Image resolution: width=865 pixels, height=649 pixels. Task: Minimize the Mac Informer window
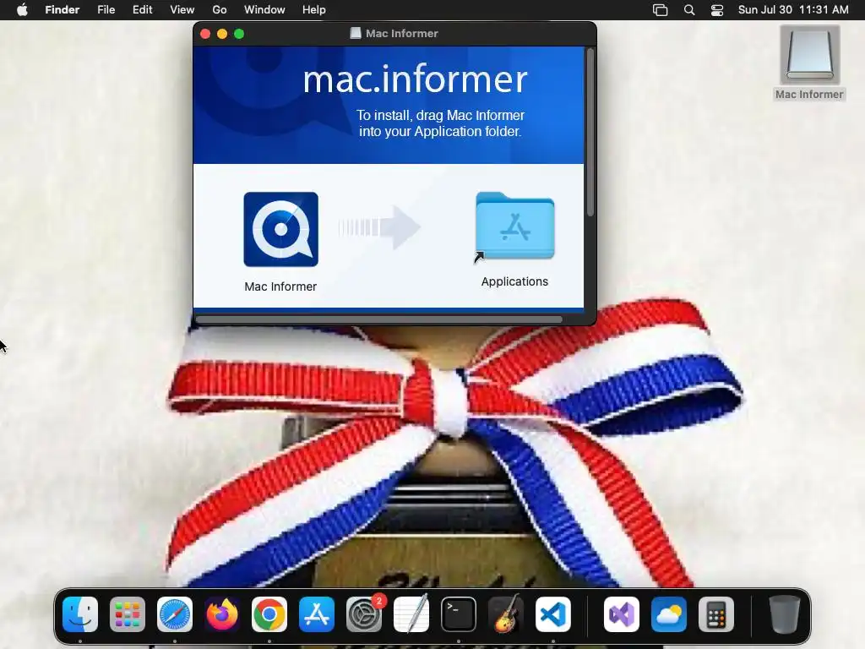coord(222,34)
